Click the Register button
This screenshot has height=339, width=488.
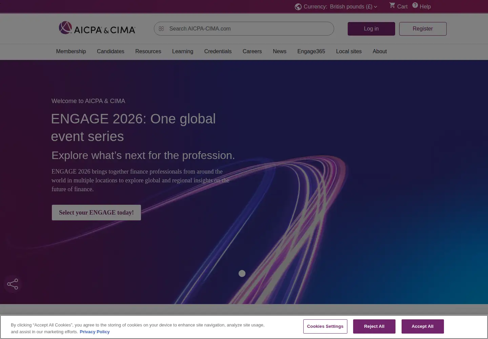pyautogui.click(x=423, y=29)
